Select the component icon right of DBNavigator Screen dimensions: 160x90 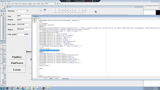click(x=95, y=12)
